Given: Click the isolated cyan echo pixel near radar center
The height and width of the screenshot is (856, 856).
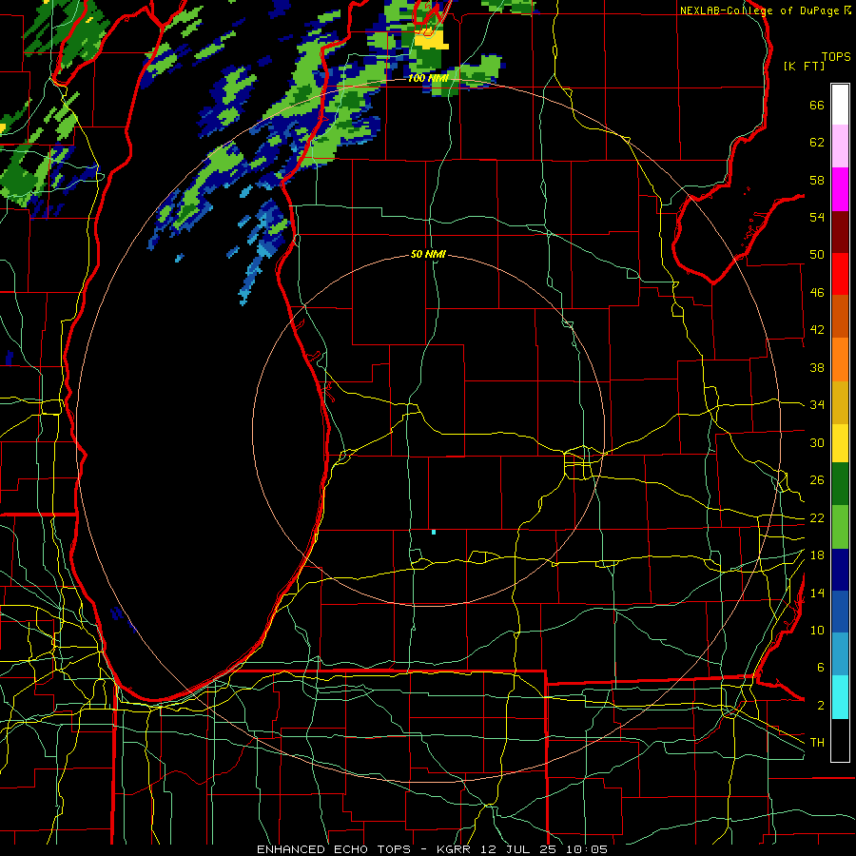Looking at the screenshot, I should click(434, 532).
